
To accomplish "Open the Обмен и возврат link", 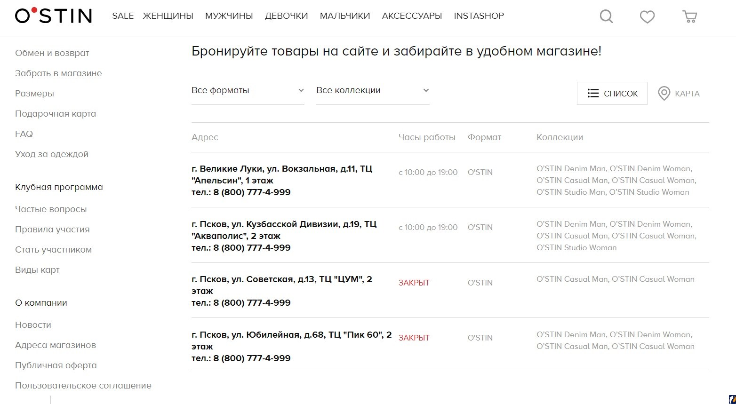I will [x=52, y=53].
